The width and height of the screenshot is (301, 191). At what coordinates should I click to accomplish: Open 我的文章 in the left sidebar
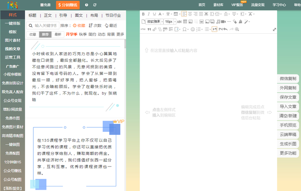point(13,49)
